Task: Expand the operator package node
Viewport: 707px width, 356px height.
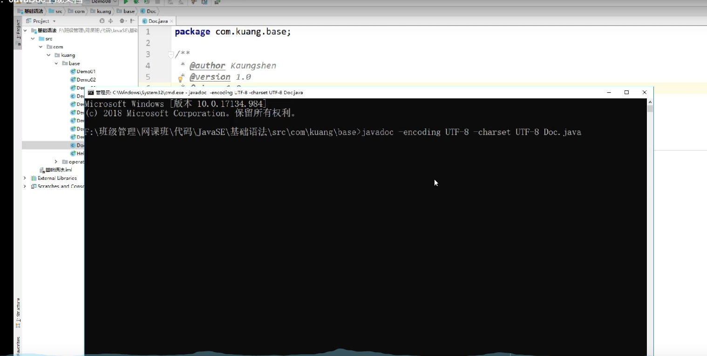Action: pyautogui.click(x=56, y=162)
